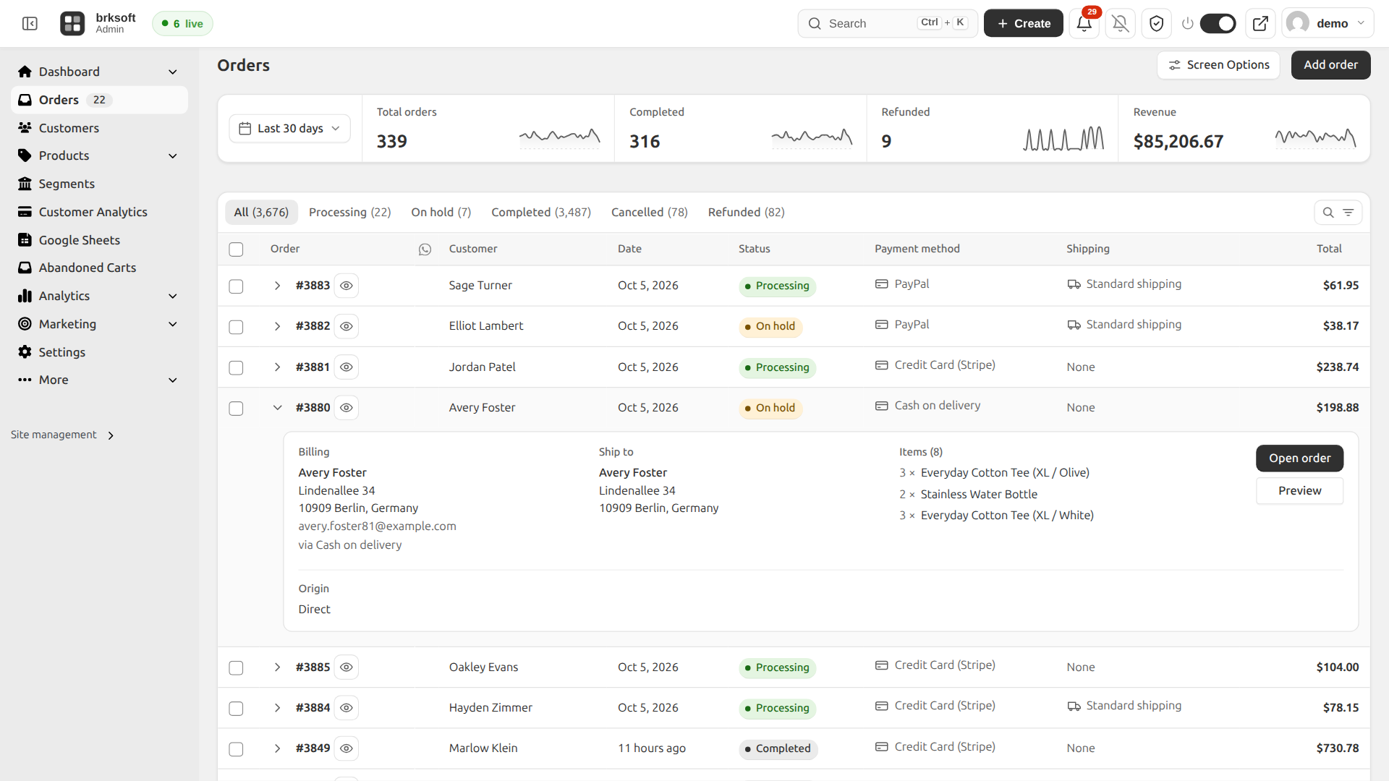
Task: Open the notifications bell
Action: pos(1084,24)
